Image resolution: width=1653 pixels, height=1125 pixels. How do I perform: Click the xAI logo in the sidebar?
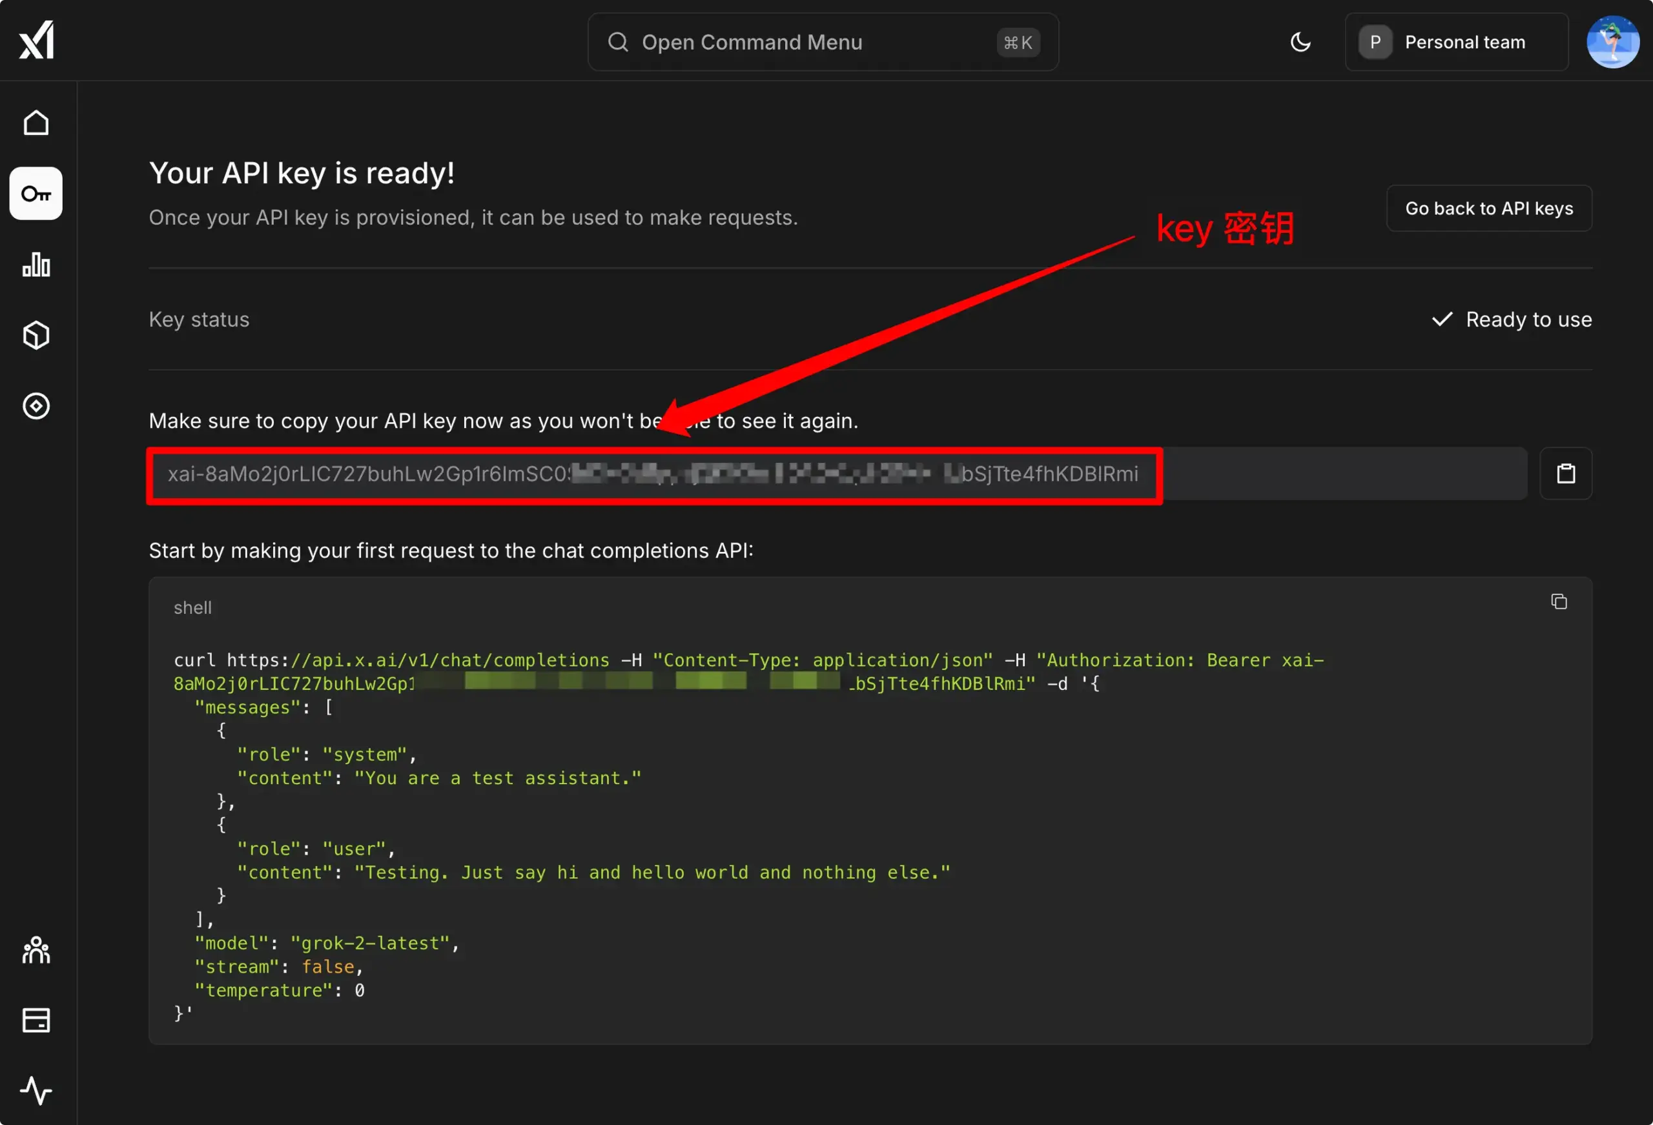tap(36, 40)
